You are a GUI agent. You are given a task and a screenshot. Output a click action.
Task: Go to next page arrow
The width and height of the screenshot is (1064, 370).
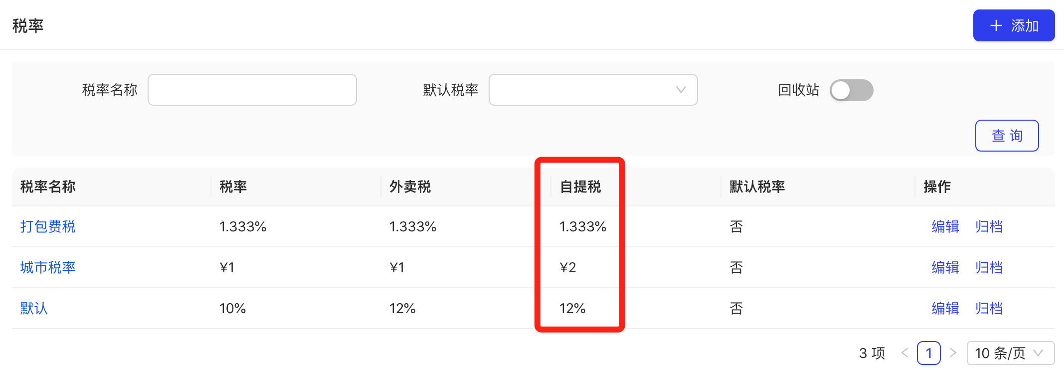953,353
